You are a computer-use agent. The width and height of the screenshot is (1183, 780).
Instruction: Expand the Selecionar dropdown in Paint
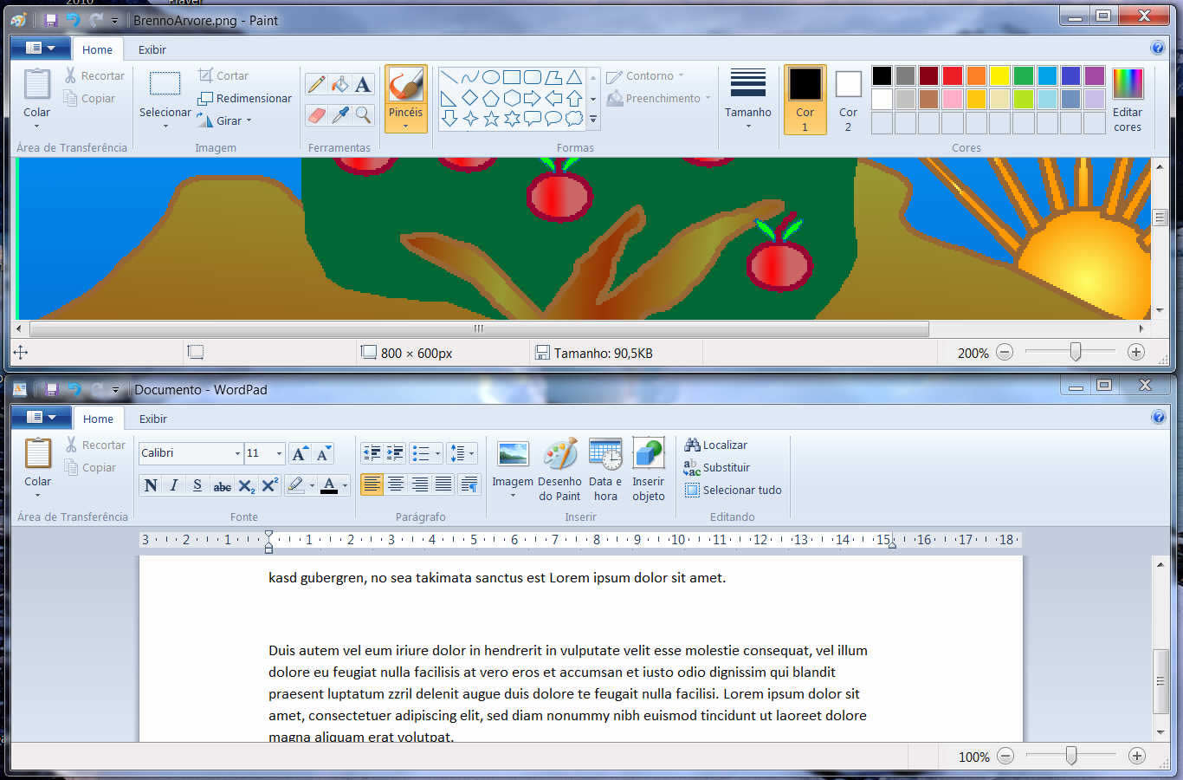coord(165,127)
